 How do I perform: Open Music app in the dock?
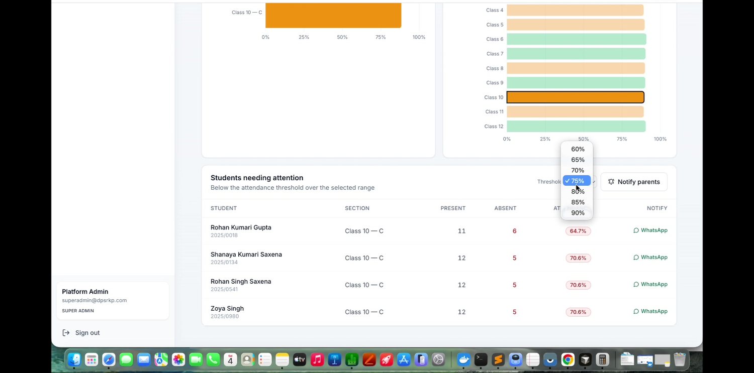[317, 359]
